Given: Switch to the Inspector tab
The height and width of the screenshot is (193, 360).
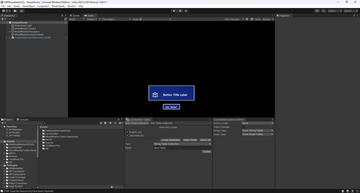Looking at the screenshot, I should click(x=283, y=16).
